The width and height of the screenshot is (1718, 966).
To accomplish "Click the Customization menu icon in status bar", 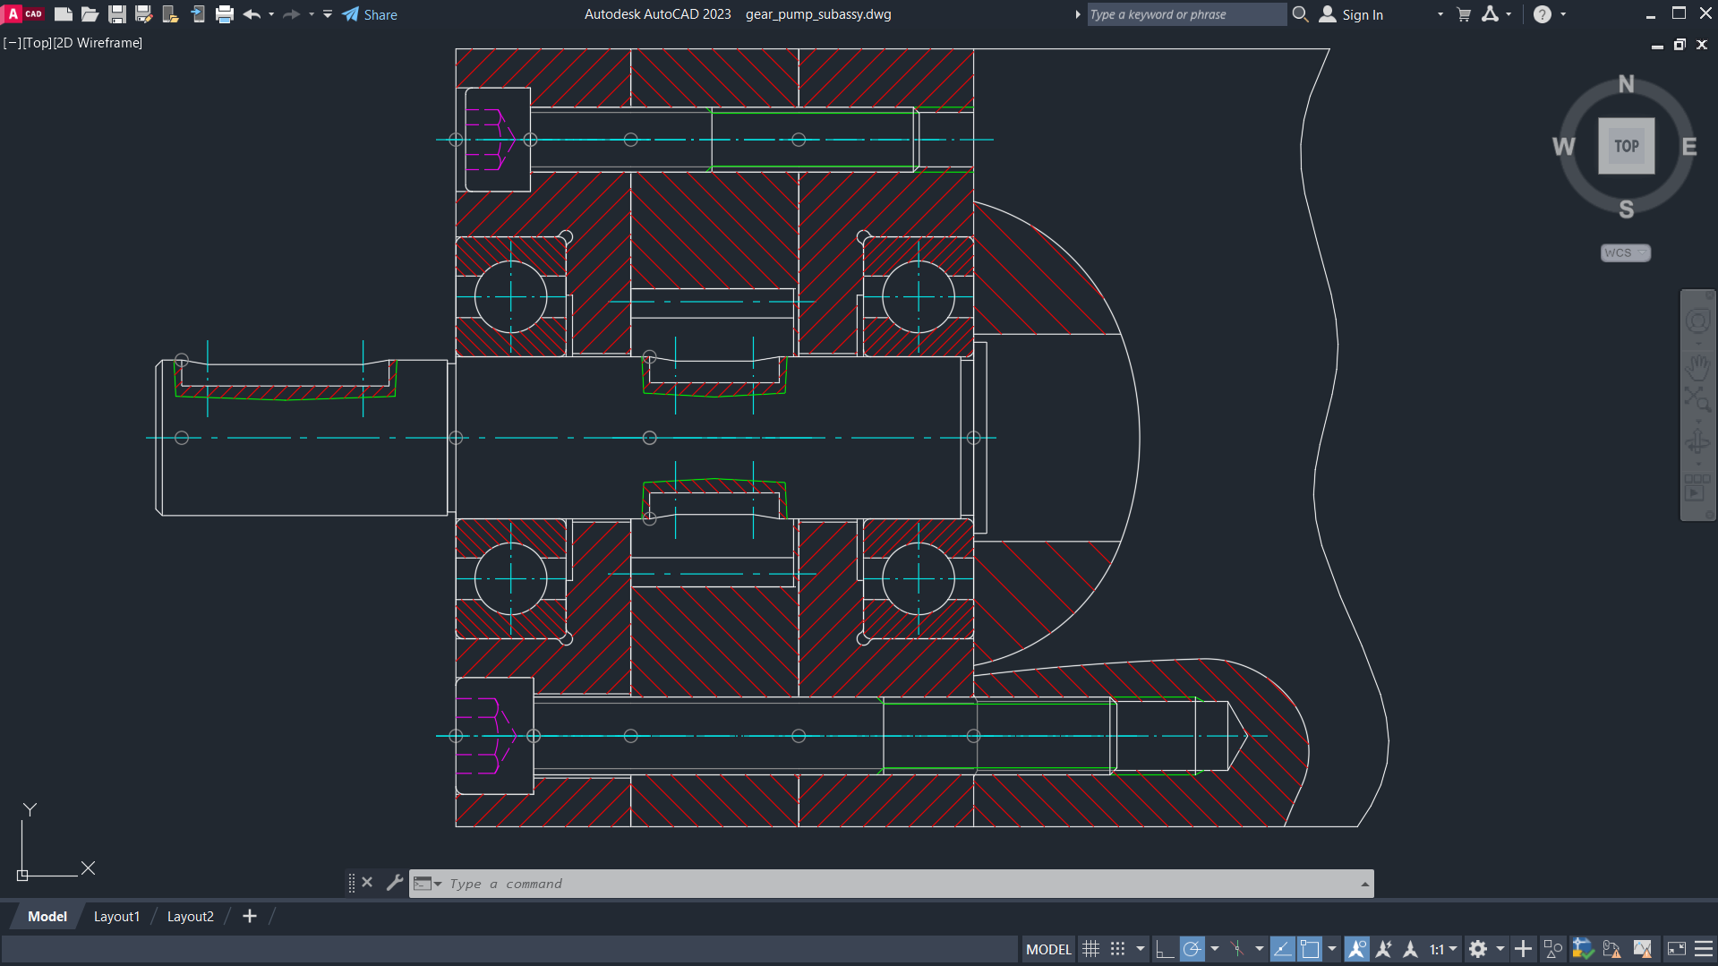I will point(1704,949).
